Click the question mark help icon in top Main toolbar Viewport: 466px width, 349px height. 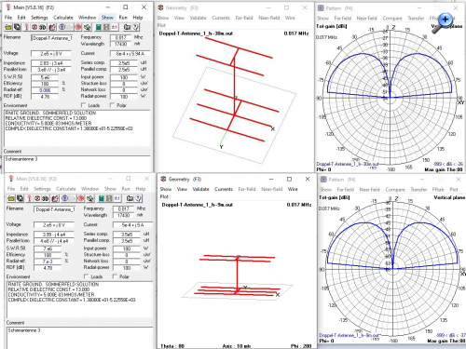(x=135, y=27)
